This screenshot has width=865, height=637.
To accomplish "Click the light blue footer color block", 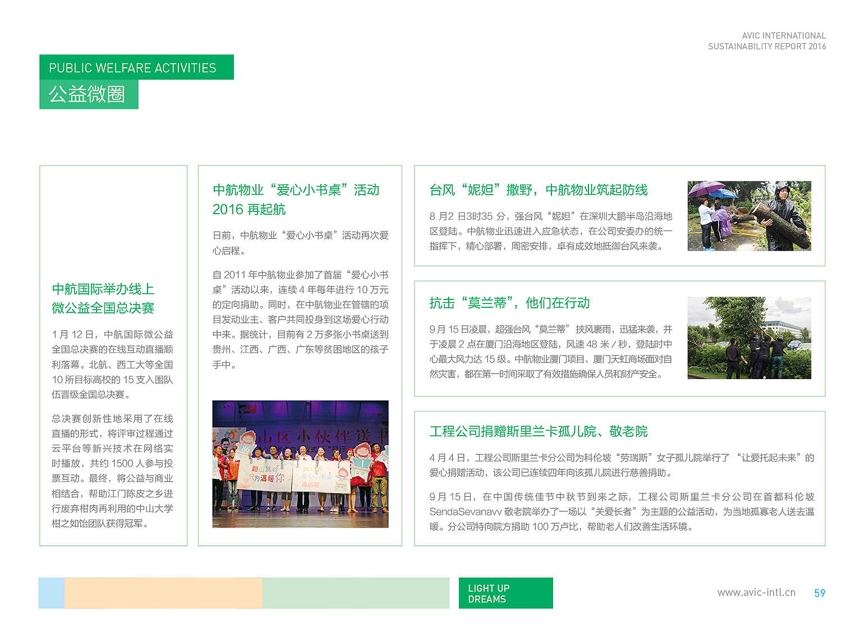I will (52, 593).
